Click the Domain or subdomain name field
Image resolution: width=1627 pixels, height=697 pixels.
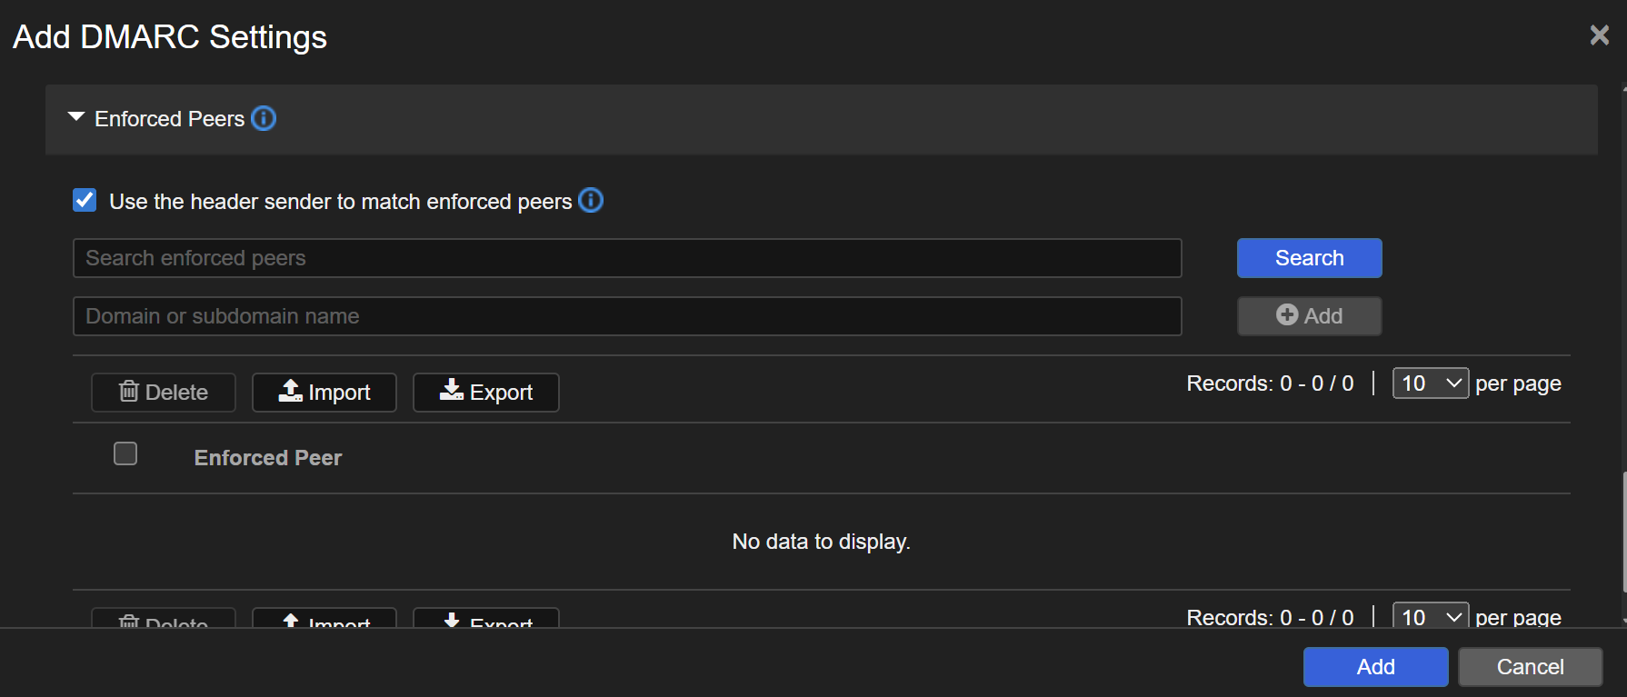coord(627,316)
